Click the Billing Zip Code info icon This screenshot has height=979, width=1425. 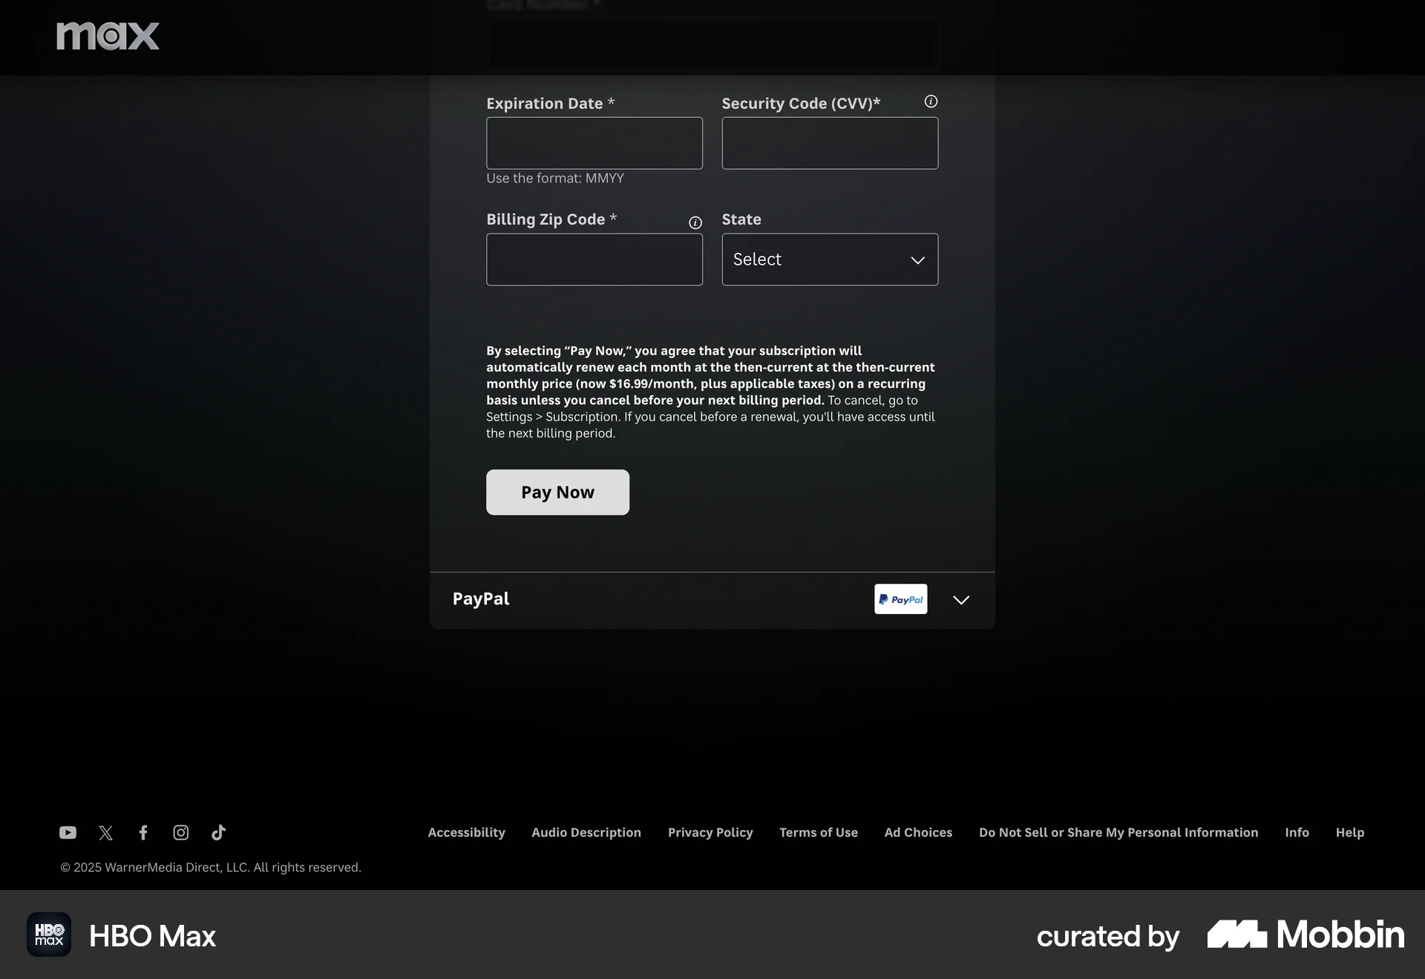pyautogui.click(x=695, y=222)
